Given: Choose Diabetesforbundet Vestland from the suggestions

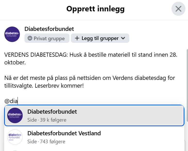Looking at the screenshot, I should pyautogui.click(x=64, y=133).
